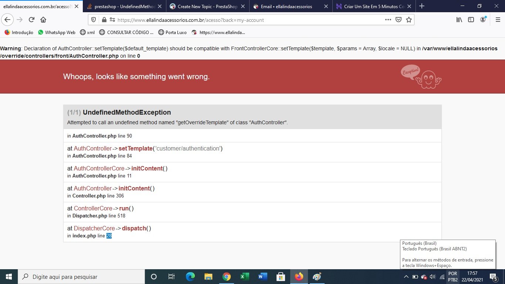
Task: Open the muted volume tray icon
Action: pyautogui.click(x=433, y=277)
